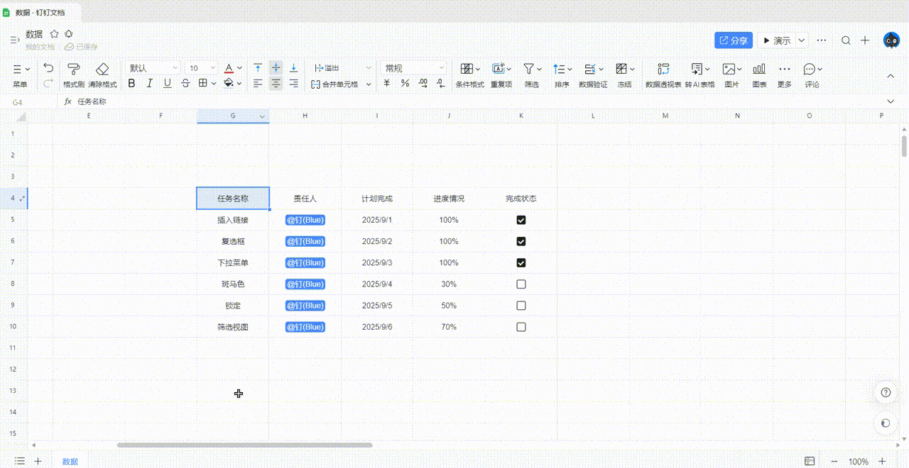
Task: Star this document as favorite
Action: tap(54, 34)
